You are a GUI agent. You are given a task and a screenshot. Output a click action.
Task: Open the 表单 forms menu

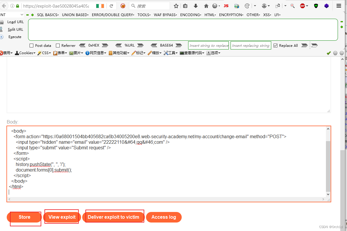click(x=60, y=53)
